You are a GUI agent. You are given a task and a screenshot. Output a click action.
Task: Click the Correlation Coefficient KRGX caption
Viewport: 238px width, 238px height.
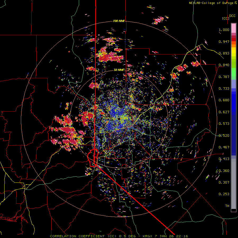point(119,236)
